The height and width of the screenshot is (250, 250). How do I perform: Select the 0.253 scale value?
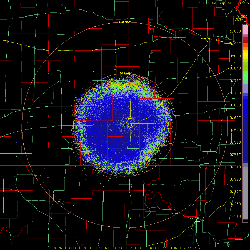point(235,204)
